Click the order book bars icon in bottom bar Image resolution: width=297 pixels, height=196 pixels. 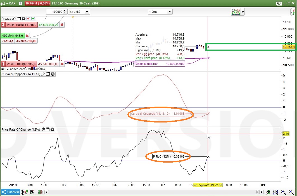click(x=40, y=192)
